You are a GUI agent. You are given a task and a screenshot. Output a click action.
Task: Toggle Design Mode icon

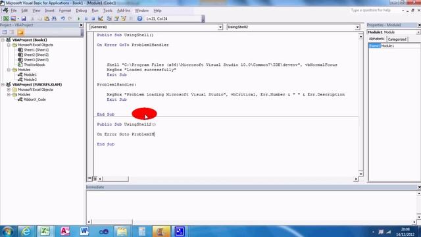click(101, 18)
